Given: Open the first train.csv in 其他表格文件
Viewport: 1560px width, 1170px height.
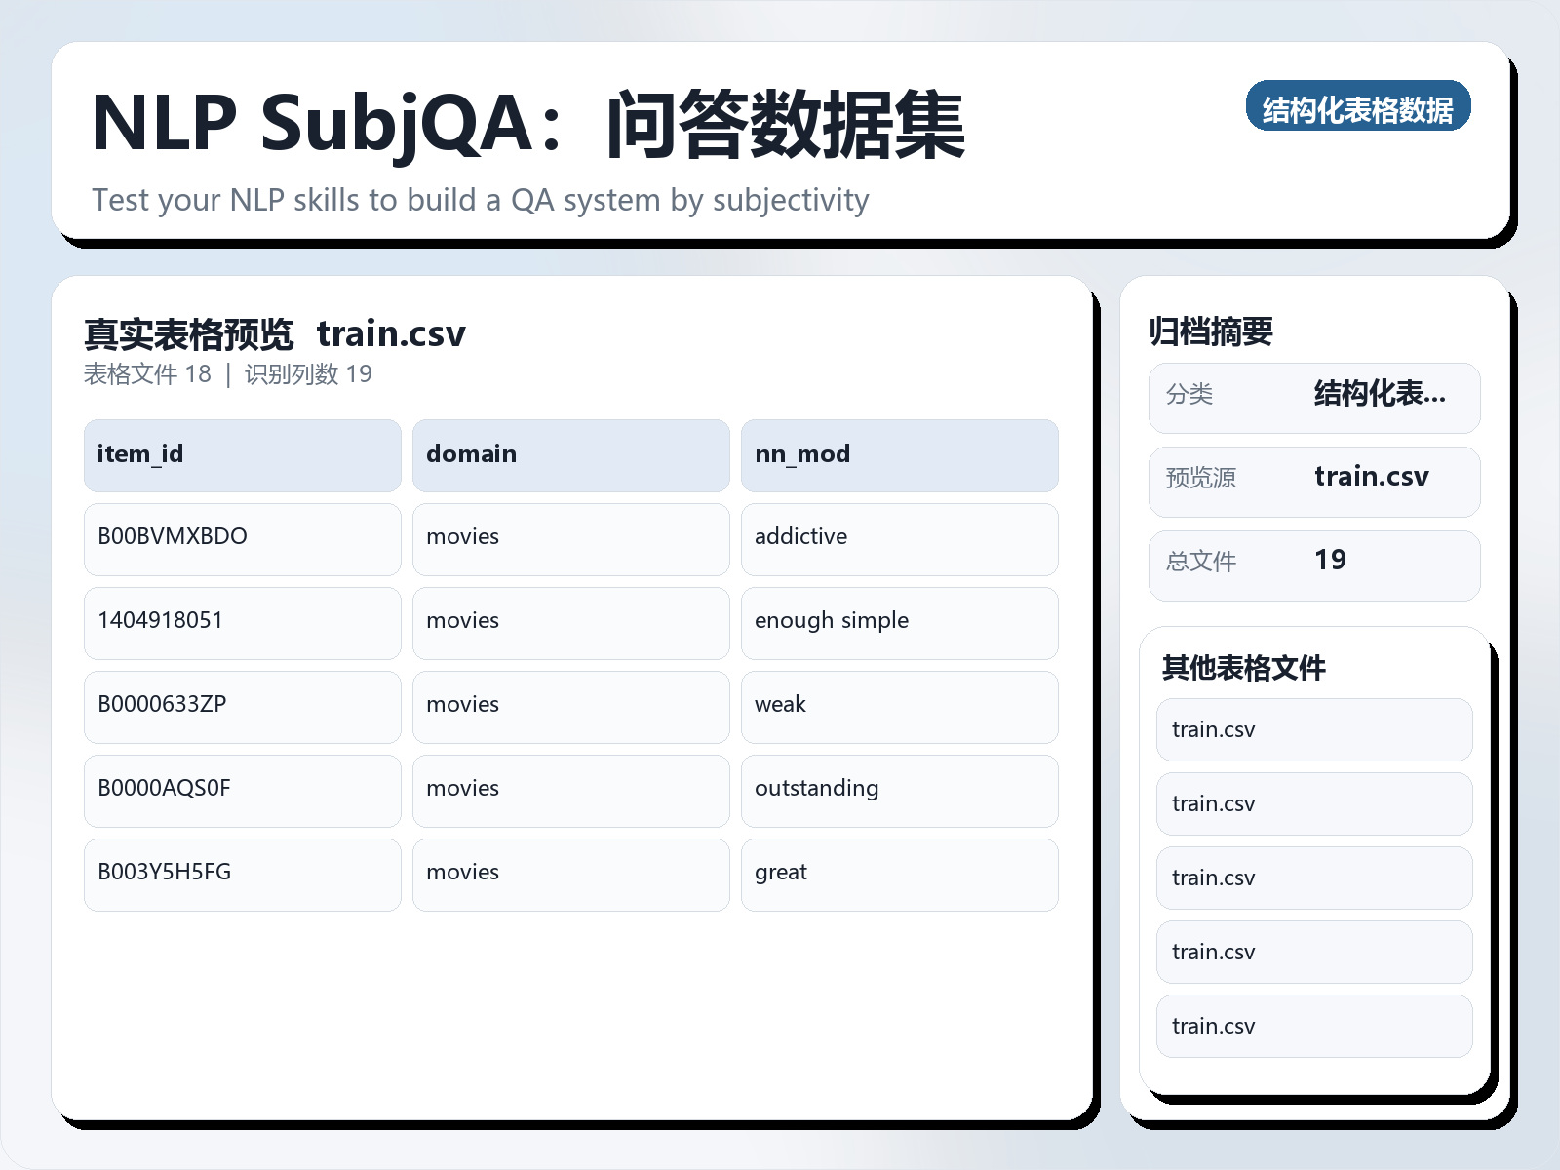Looking at the screenshot, I should click(1313, 729).
